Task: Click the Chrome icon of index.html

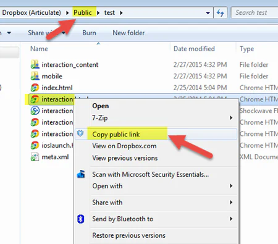Action: coord(35,88)
